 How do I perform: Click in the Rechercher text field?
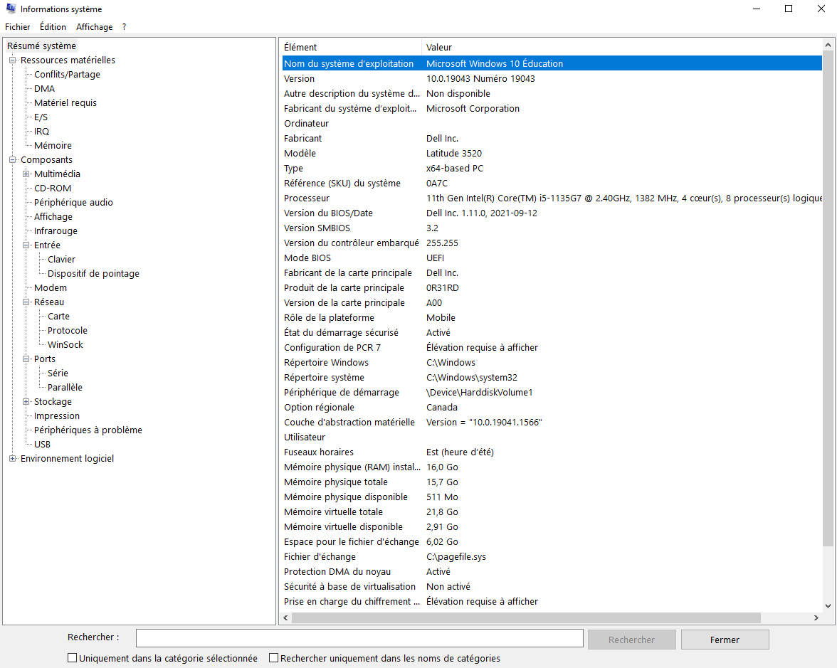pyautogui.click(x=359, y=638)
